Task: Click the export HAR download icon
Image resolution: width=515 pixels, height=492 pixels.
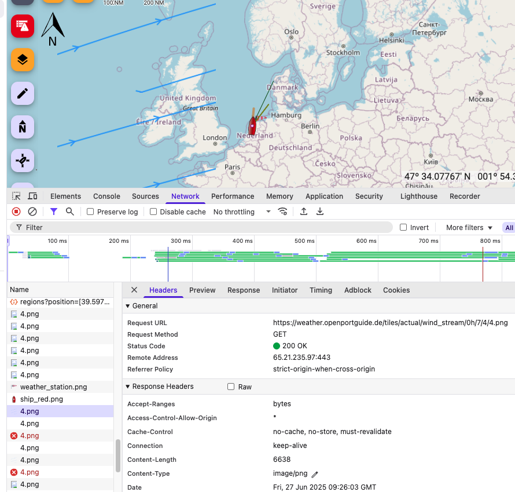Action: coord(320,212)
